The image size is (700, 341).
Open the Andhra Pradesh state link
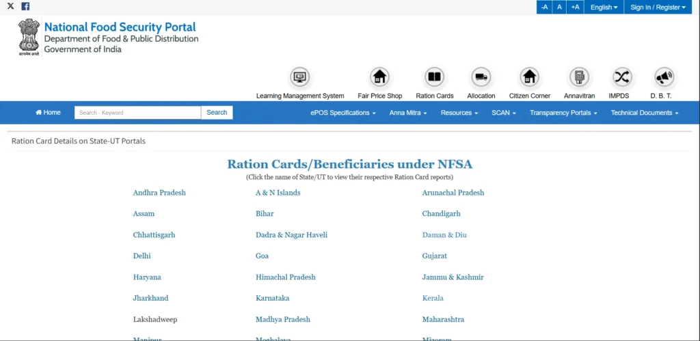pos(159,193)
